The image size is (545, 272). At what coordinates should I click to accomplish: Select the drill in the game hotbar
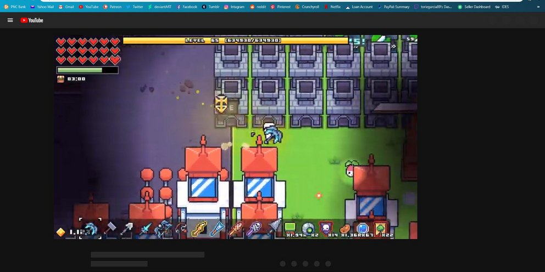coord(274,226)
